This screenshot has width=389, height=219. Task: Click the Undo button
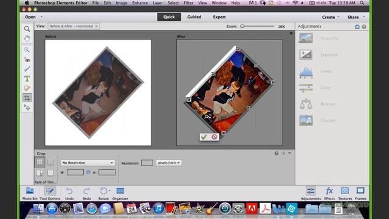tap(69, 193)
